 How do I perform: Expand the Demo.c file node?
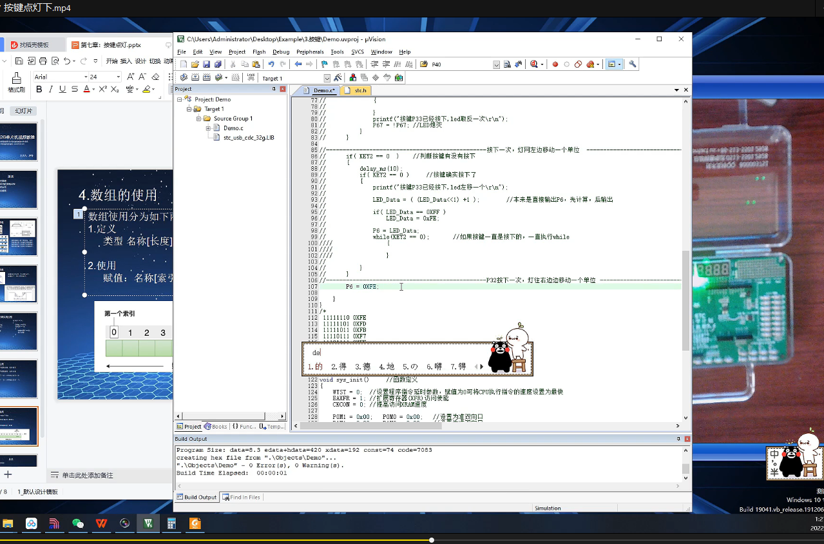tap(208, 128)
